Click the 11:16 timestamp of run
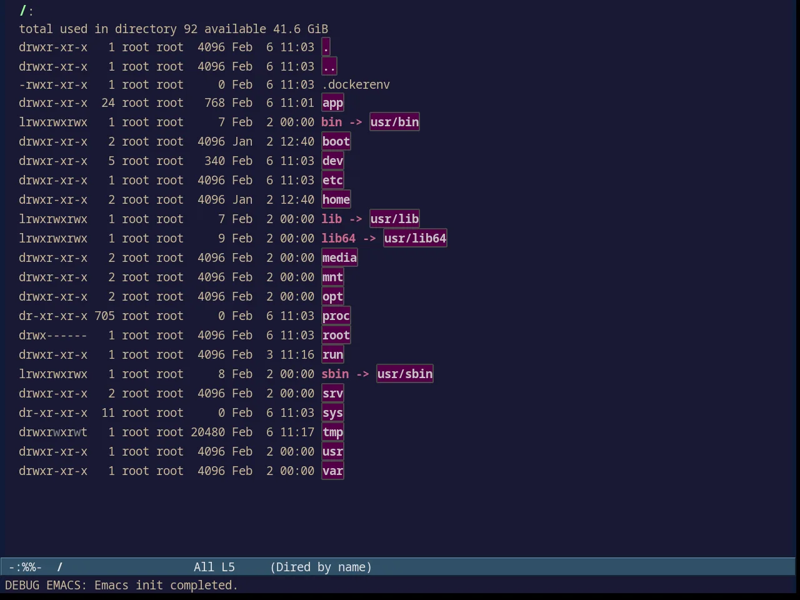This screenshot has width=800, height=600. point(297,354)
